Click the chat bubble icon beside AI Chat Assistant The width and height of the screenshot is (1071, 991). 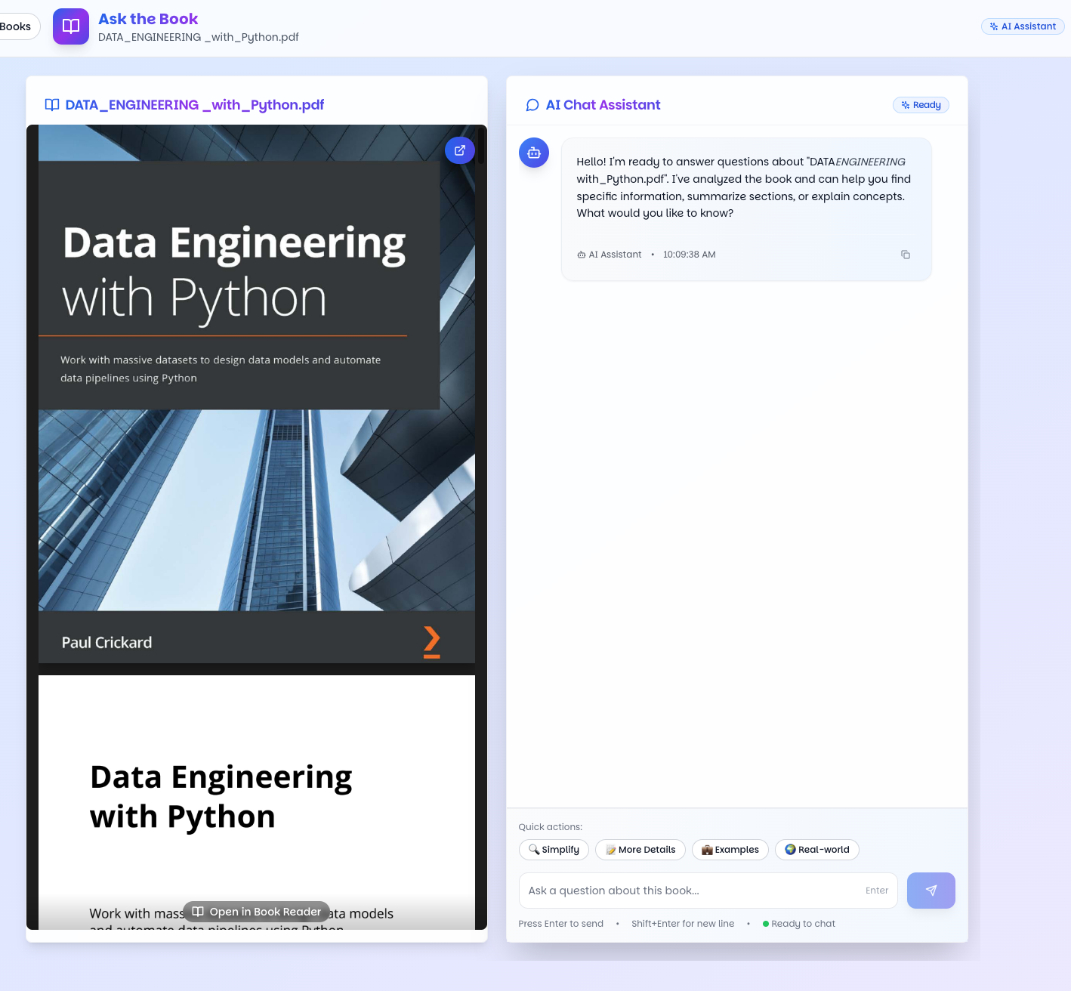[x=532, y=104]
